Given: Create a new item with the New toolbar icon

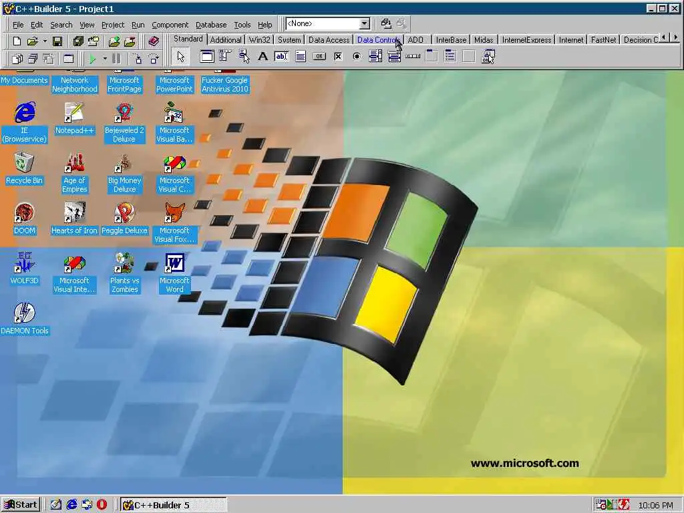Looking at the screenshot, I should click(x=17, y=41).
